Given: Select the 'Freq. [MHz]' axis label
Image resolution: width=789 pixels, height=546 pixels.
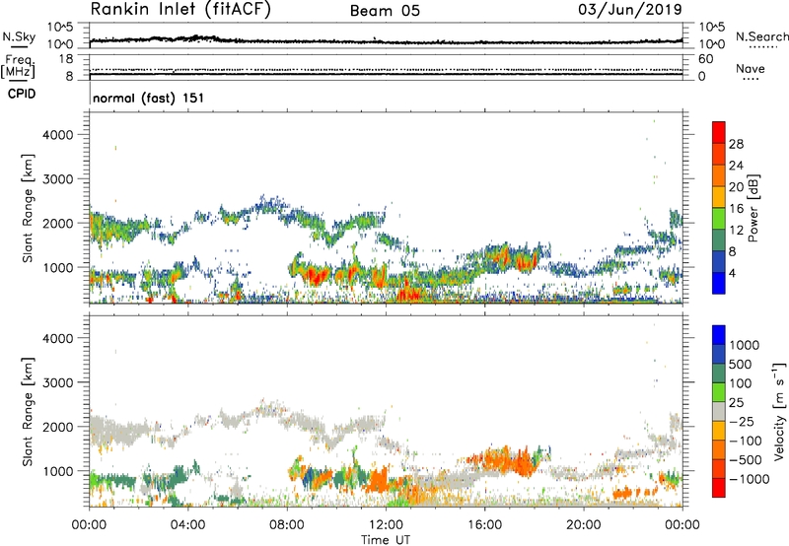Looking at the screenshot, I should 18,67.
